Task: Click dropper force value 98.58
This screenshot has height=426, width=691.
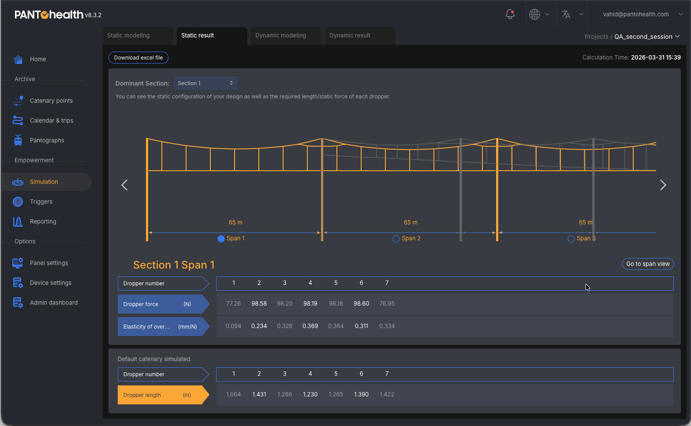Action: tap(259, 303)
